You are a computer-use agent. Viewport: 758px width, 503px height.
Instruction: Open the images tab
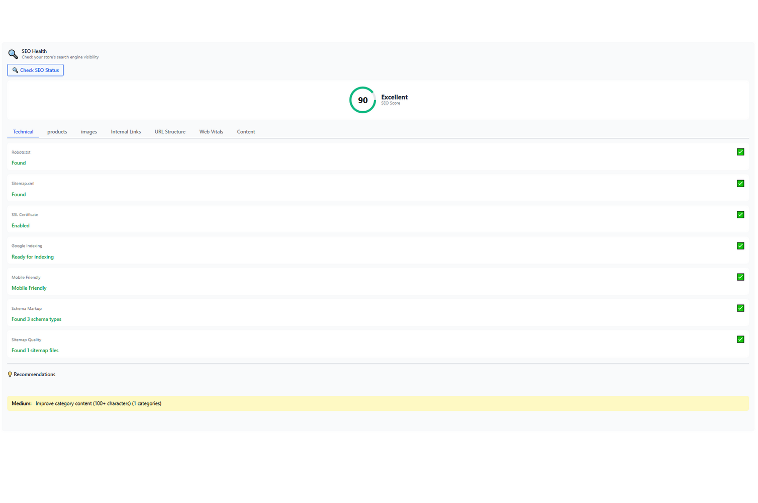[x=89, y=131]
